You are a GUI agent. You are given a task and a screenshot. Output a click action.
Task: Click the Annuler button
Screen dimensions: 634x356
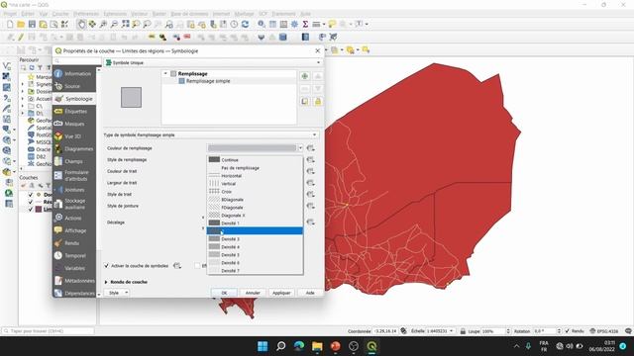pyautogui.click(x=253, y=293)
